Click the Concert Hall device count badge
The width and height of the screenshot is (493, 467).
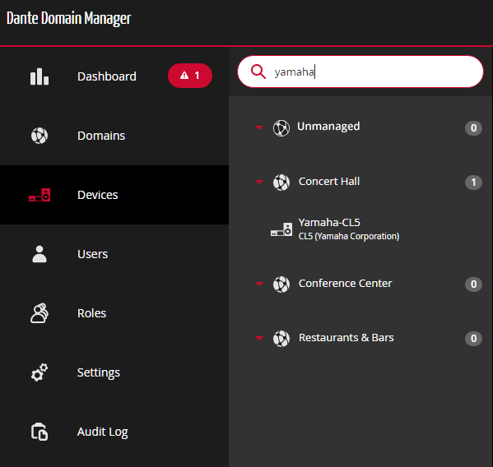(473, 183)
